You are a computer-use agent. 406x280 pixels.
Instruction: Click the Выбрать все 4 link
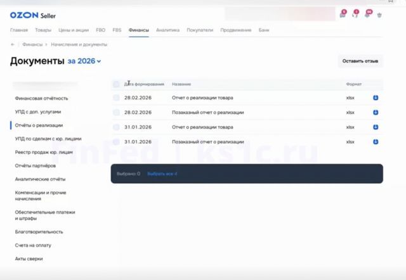pos(162,174)
